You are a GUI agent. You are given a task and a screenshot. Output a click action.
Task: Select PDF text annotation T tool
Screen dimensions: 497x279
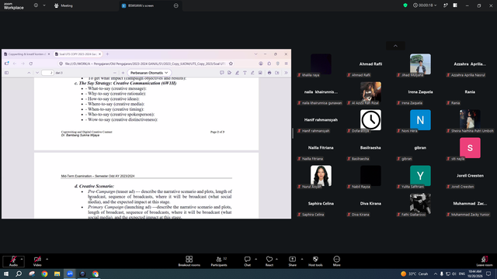pyautogui.click(x=245, y=73)
